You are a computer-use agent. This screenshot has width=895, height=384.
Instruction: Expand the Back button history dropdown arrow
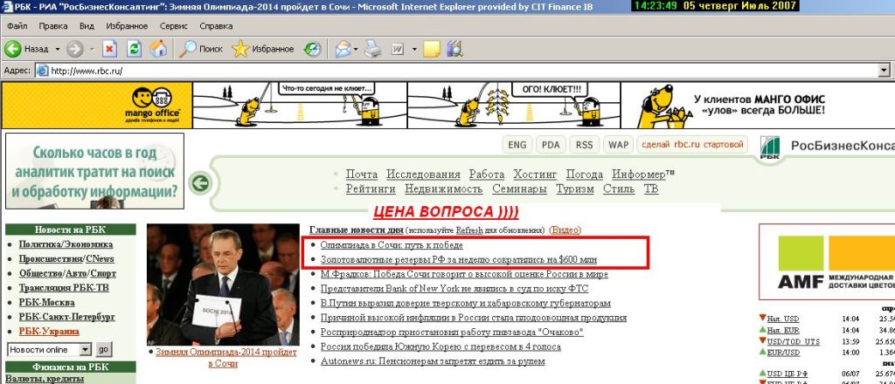coord(57,49)
